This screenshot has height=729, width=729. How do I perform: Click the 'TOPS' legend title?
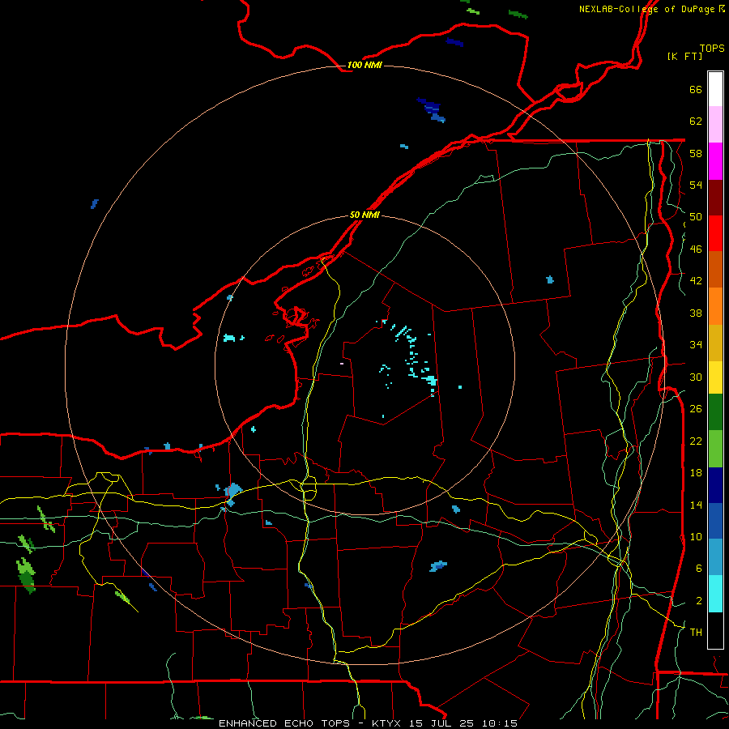pos(712,49)
